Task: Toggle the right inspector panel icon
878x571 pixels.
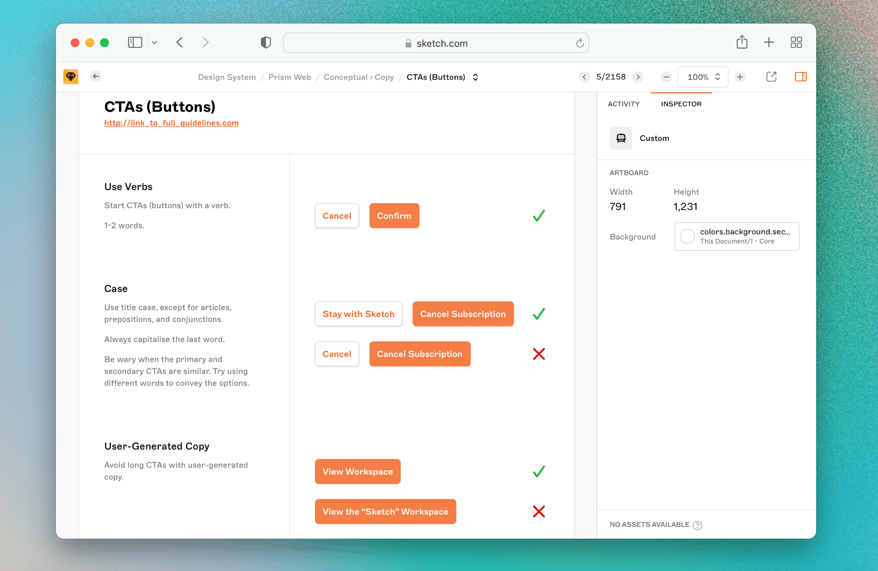Action: 801,77
